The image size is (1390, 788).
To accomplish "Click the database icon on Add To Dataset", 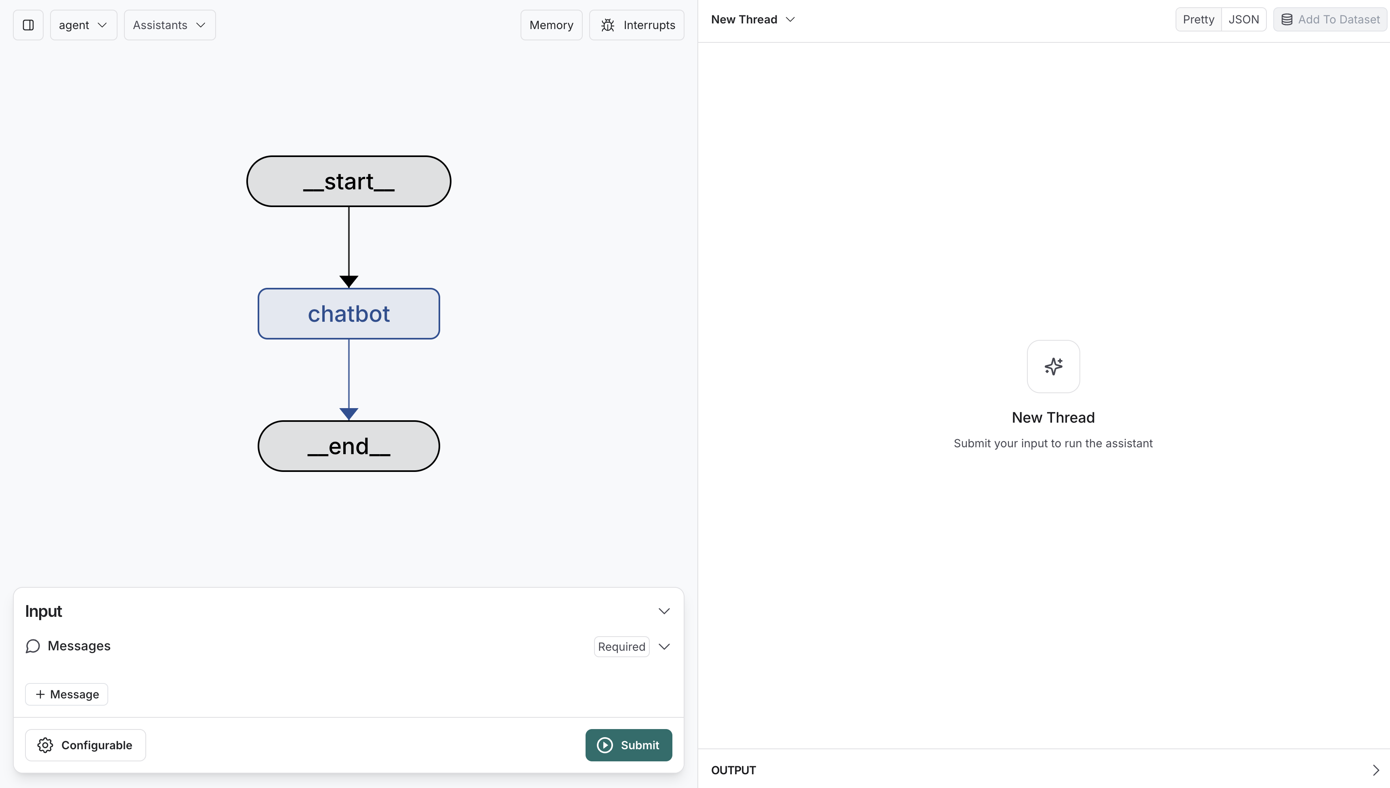I will 1287,19.
